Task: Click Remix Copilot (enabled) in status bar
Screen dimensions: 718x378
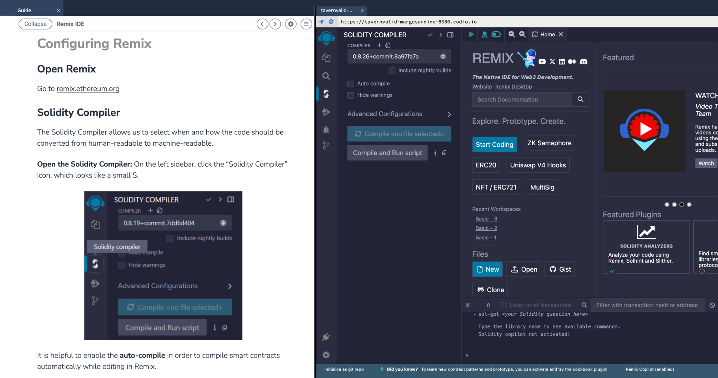Action: pyautogui.click(x=649, y=369)
